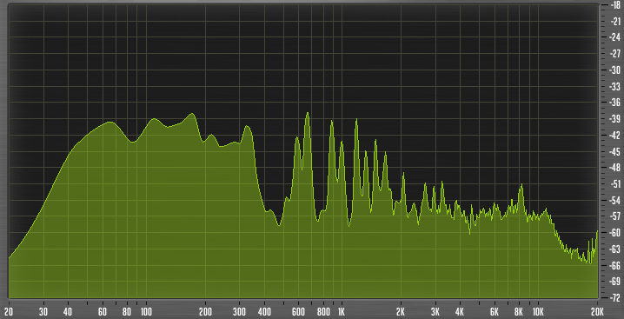Screen dimensions: 624x319
Task: Click the 2K frequency axis label
Action: pyautogui.click(x=401, y=311)
